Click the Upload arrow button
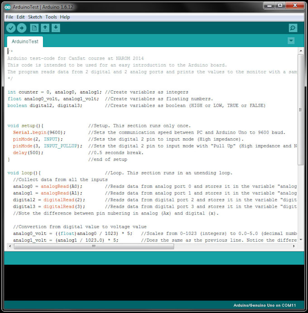The image size is (308, 313). click(x=22, y=28)
